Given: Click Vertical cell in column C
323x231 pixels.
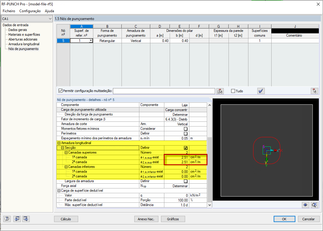Looking at the screenshot, I should 136,41.
